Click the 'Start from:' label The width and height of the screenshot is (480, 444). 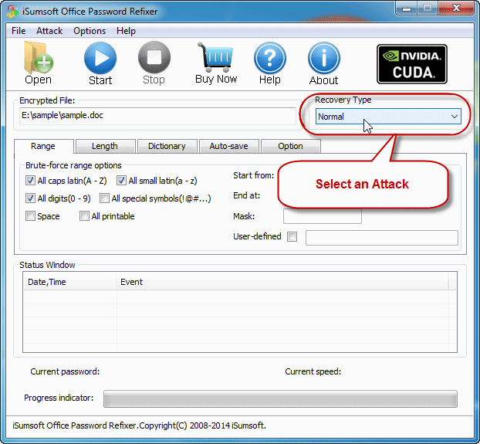point(253,175)
